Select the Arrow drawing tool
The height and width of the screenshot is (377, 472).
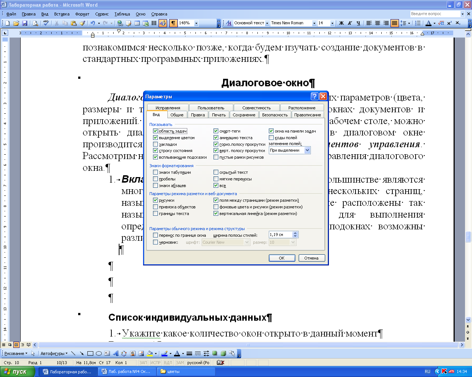(82, 353)
